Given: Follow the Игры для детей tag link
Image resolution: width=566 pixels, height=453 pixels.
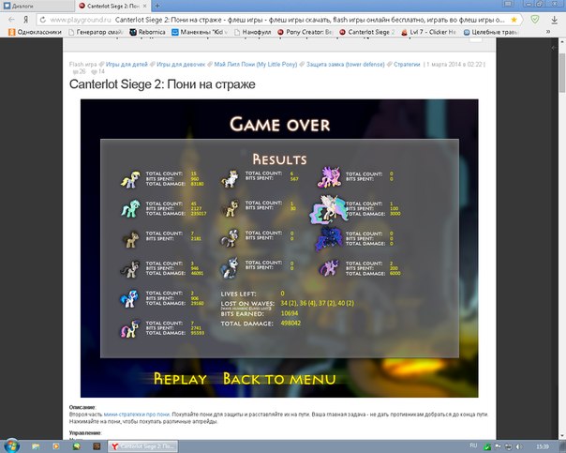Looking at the screenshot, I should pyautogui.click(x=127, y=65).
